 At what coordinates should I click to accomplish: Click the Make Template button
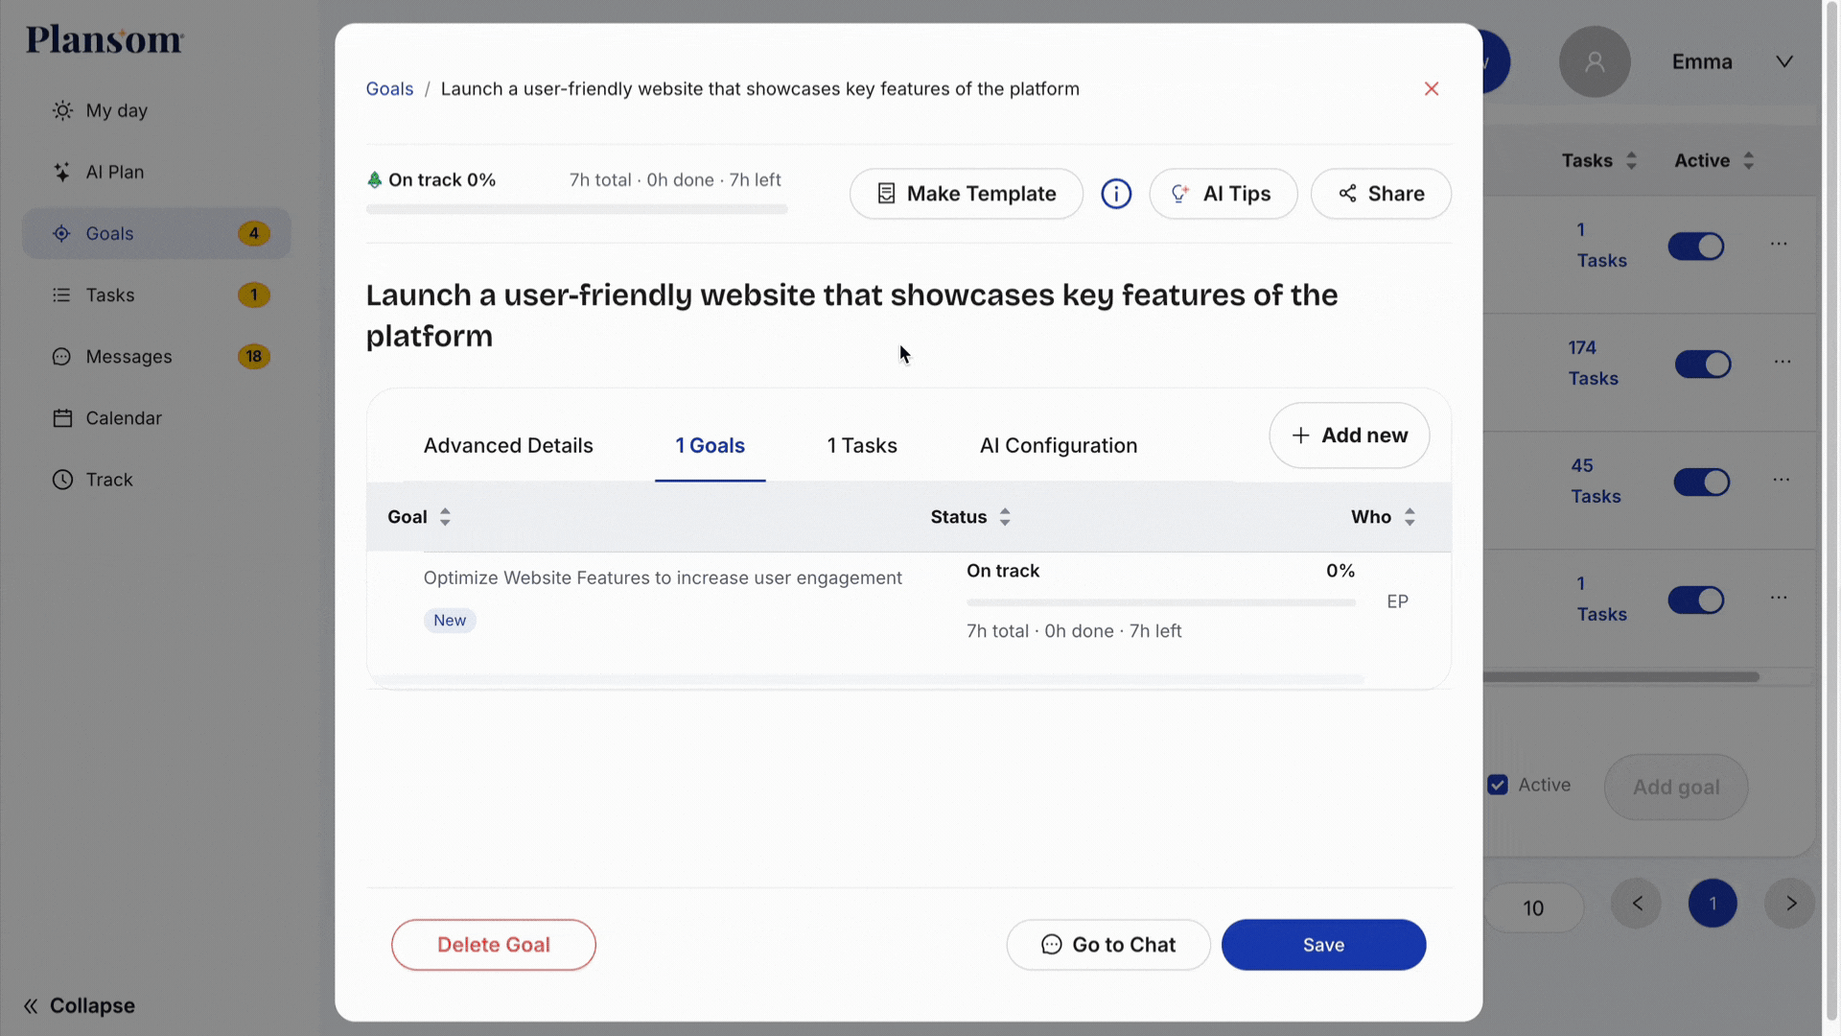[x=967, y=194]
